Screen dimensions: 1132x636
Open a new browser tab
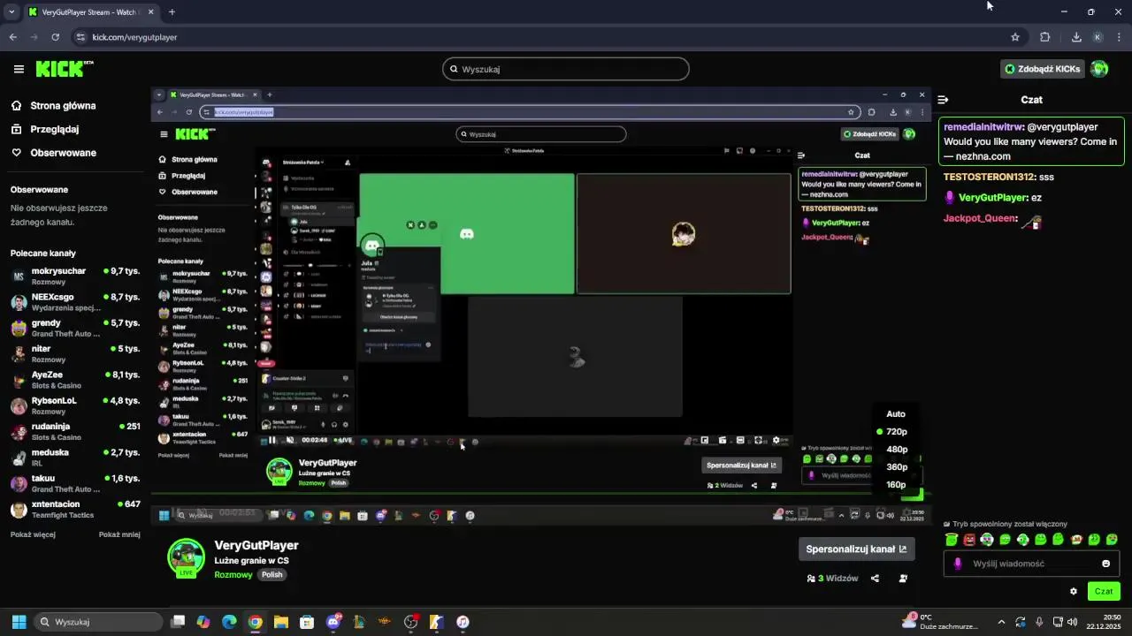tap(172, 12)
